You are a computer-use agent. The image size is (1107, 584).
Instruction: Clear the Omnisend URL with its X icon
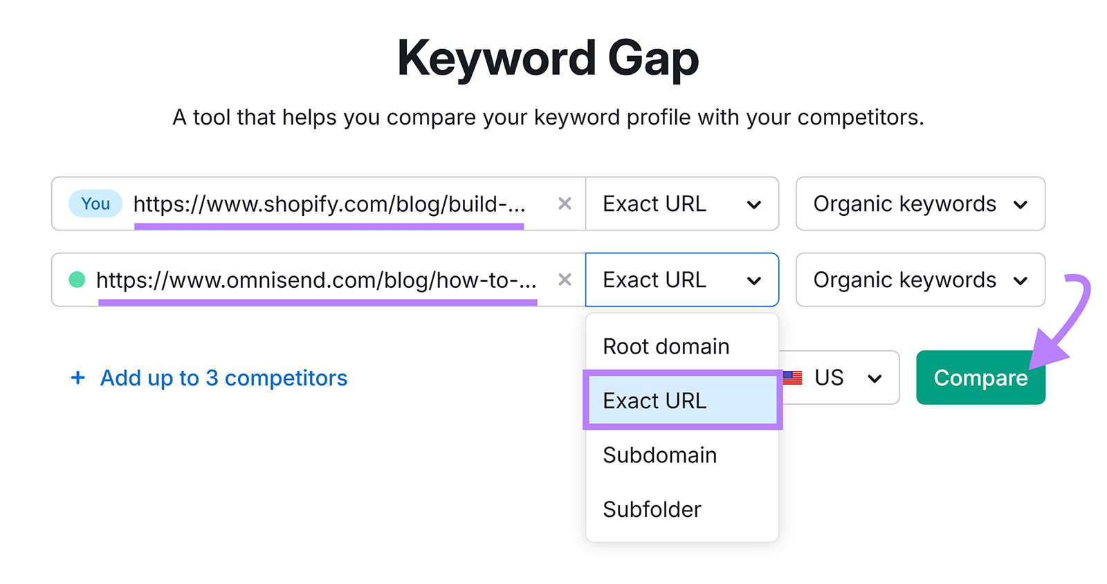click(565, 280)
